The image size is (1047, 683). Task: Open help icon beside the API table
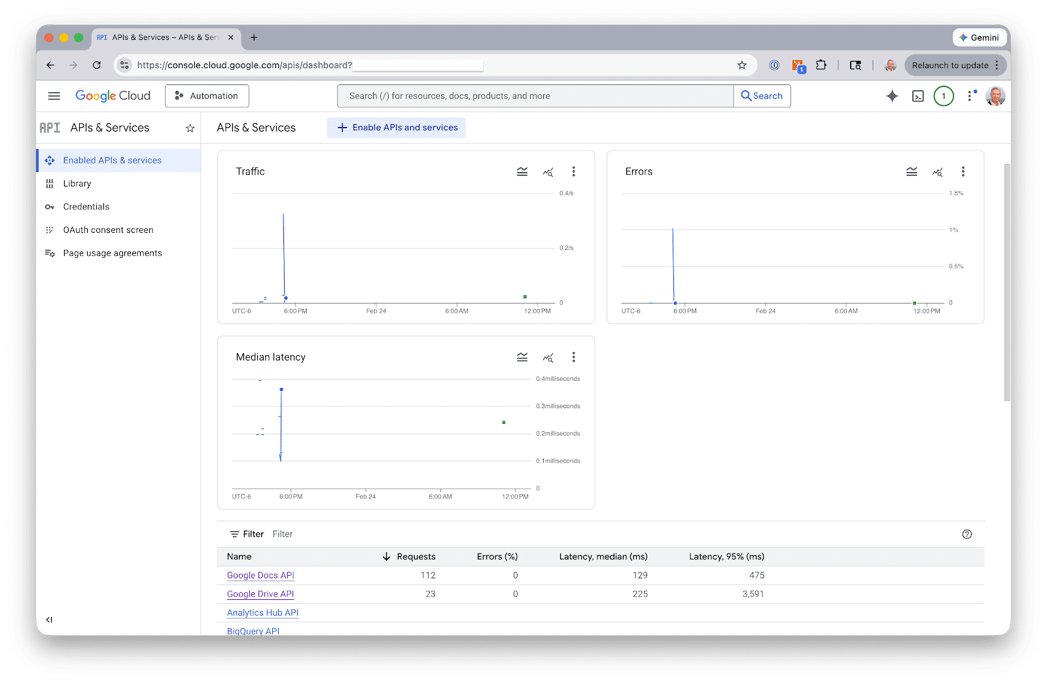[x=967, y=534]
